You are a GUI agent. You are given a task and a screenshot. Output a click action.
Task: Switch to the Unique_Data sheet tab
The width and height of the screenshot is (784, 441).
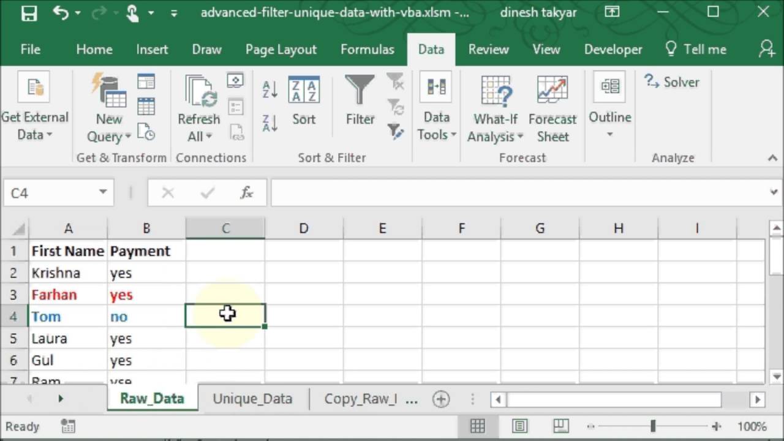(252, 399)
